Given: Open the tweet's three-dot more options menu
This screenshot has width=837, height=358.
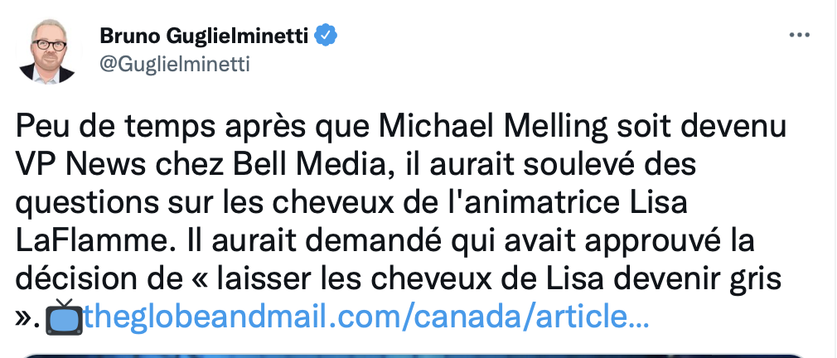Looking at the screenshot, I should pyautogui.click(x=799, y=35).
